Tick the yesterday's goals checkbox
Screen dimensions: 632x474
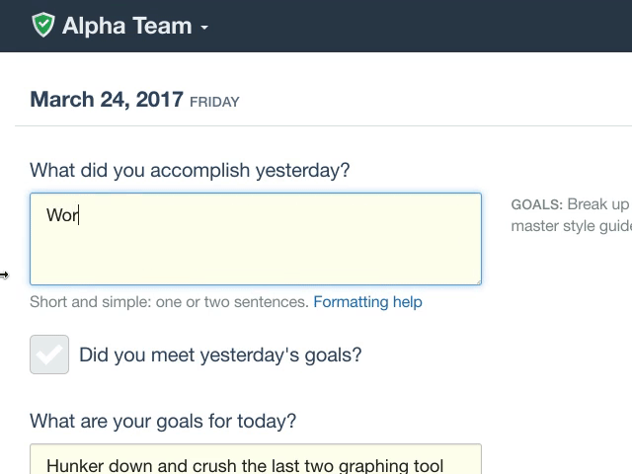tap(49, 355)
